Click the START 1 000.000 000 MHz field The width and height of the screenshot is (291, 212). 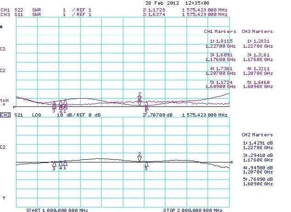pos(57,210)
